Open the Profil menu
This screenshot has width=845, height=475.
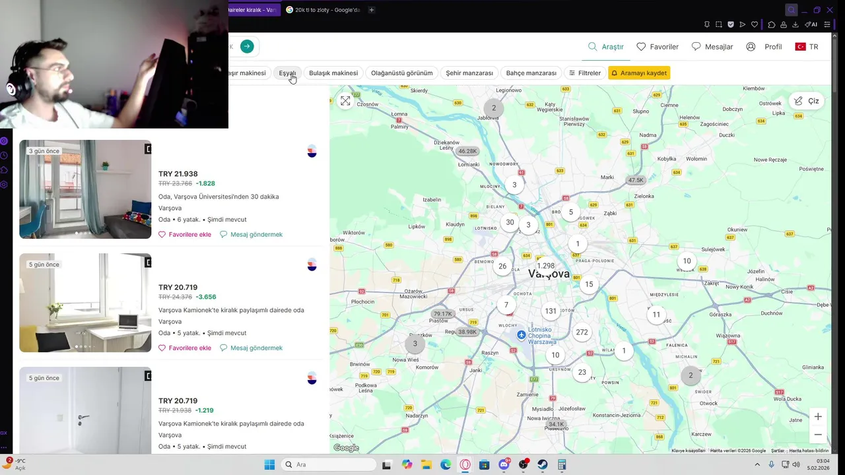pyautogui.click(x=764, y=47)
